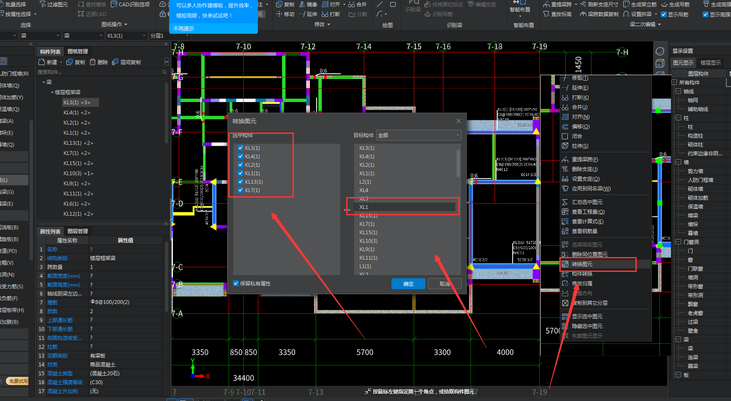Click 取消 button in dialog
731x401 pixels.
(x=445, y=284)
